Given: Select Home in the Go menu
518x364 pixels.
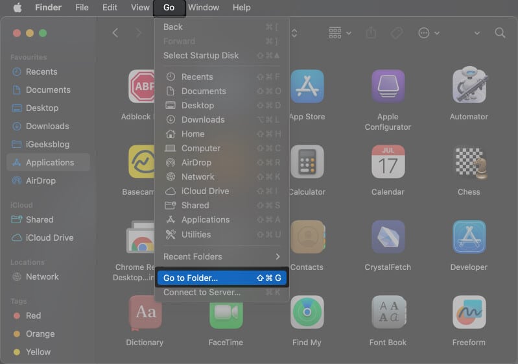Looking at the screenshot, I should pyautogui.click(x=222, y=134).
